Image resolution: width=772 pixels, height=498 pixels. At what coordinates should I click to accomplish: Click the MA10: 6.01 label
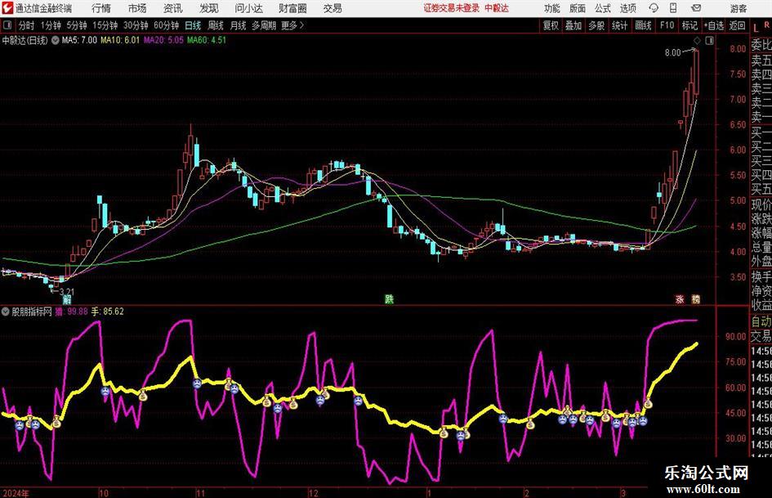coord(120,40)
